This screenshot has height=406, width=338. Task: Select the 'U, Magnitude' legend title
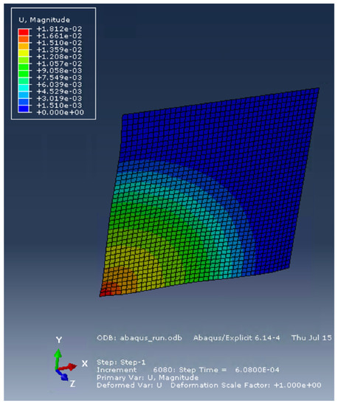pyautogui.click(x=44, y=20)
